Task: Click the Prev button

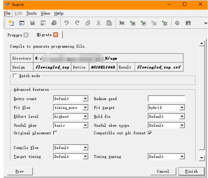Action: point(19,171)
